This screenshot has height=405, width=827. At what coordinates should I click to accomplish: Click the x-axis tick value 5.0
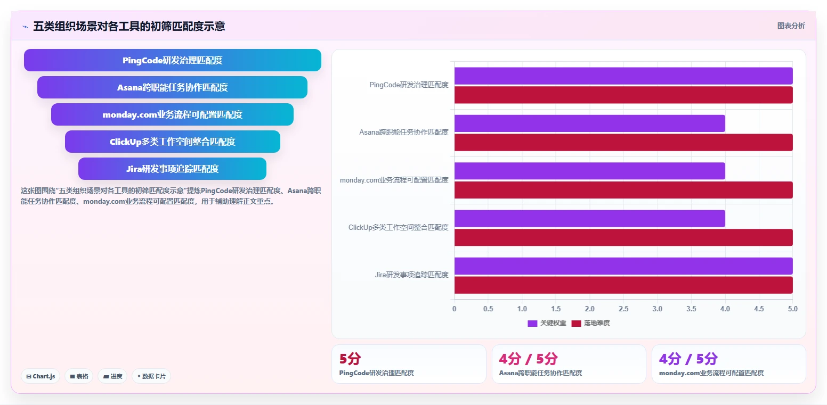click(793, 309)
